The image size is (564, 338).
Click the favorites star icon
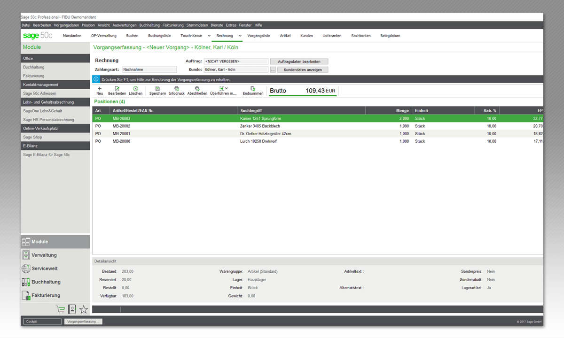(x=84, y=309)
